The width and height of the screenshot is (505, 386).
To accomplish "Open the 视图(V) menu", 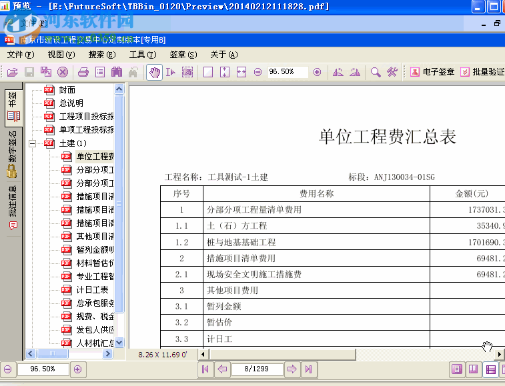I will click(x=61, y=55).
